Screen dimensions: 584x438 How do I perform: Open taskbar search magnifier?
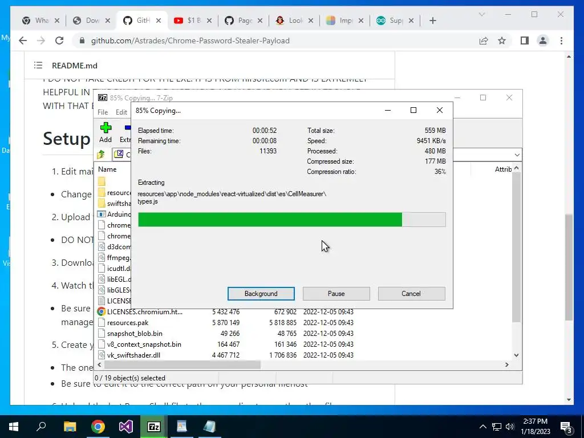[x=41, y=427]
